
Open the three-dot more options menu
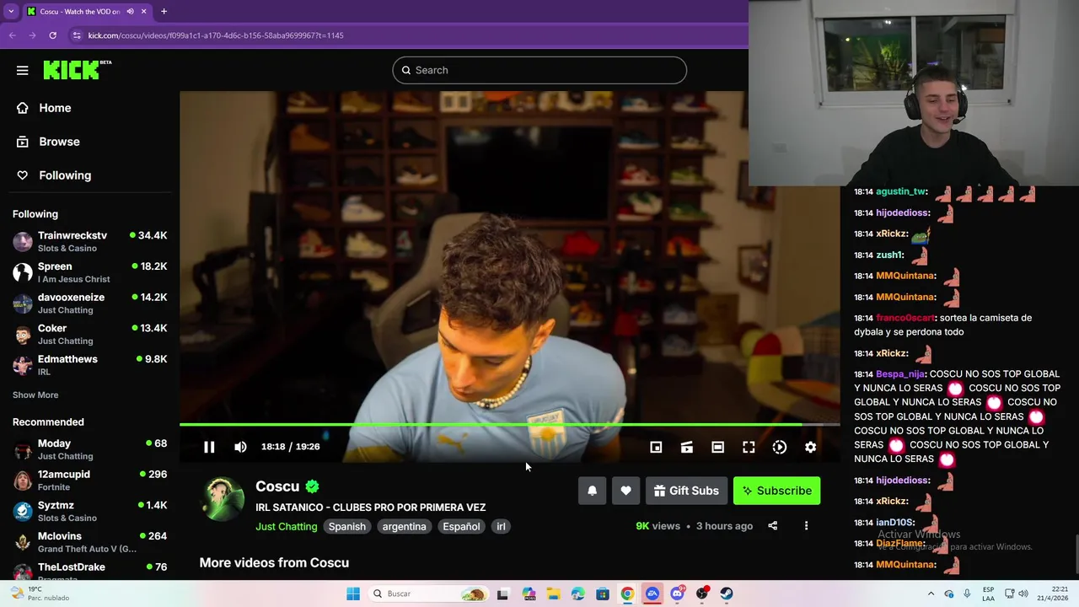coord(806,526)
